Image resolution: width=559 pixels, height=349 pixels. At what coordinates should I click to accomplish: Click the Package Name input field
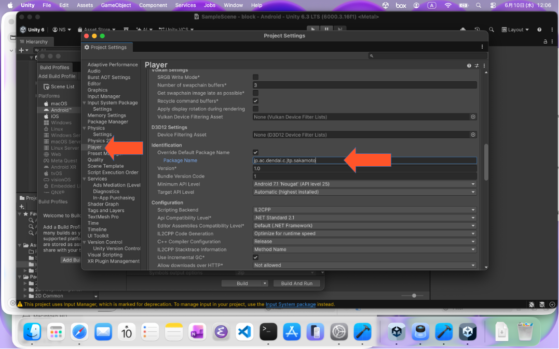coord(365,161)
